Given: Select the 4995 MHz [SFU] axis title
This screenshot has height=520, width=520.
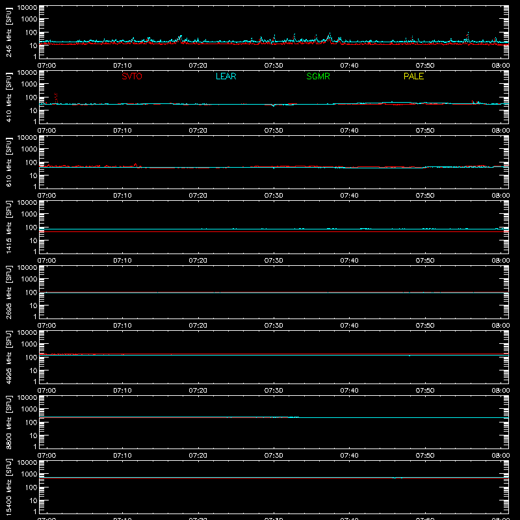Looking at the screenshot, I should click(x=8, y=357).
